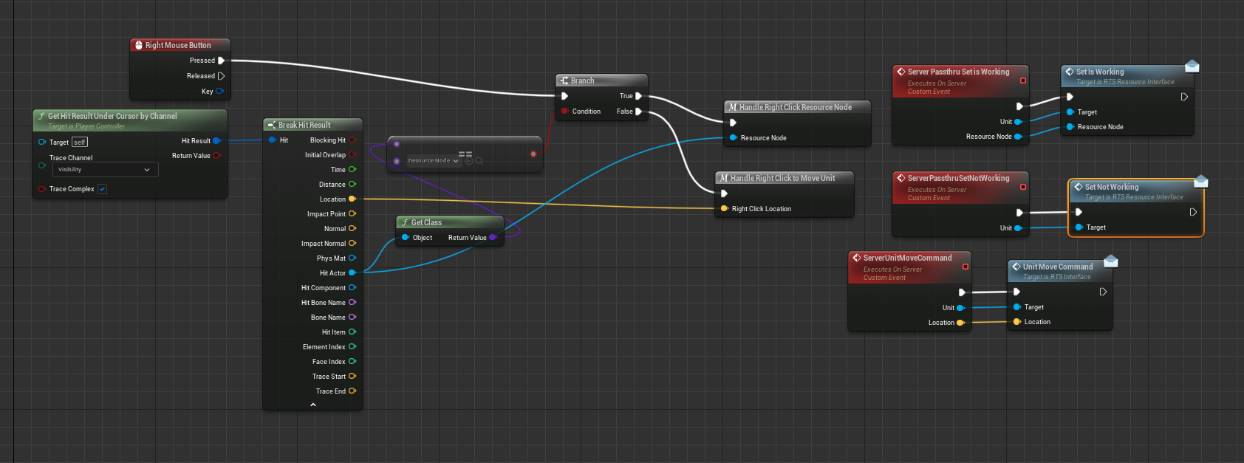Select the Branch node title

[x=582, y=80]
